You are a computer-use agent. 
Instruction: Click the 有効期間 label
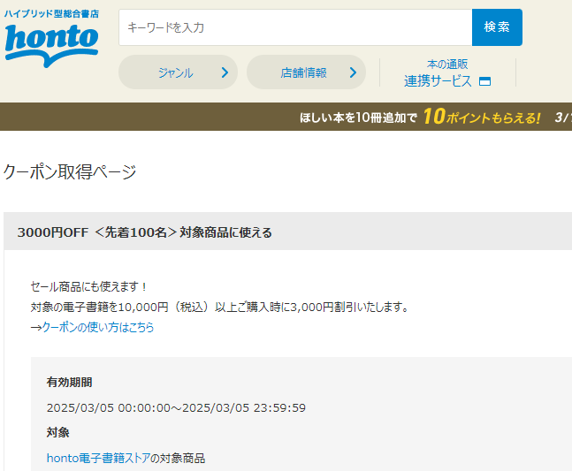point(69,382)
